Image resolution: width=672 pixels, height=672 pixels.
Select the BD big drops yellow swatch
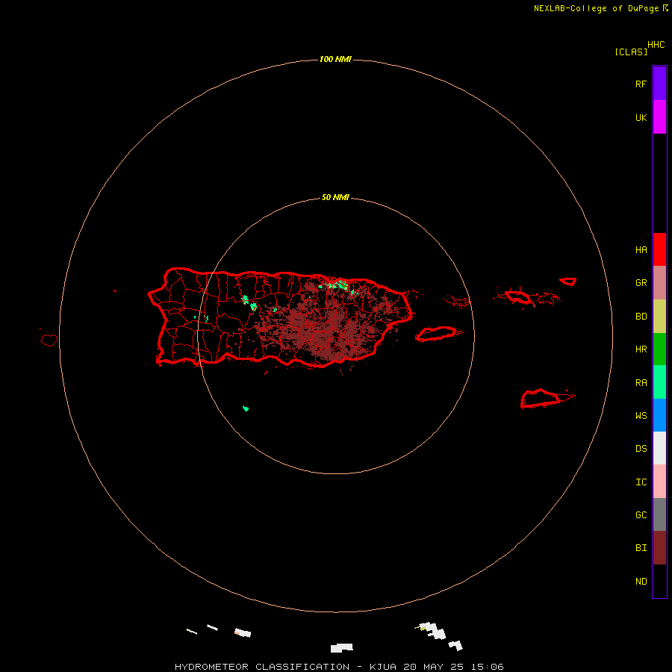[x=659, y=317]
